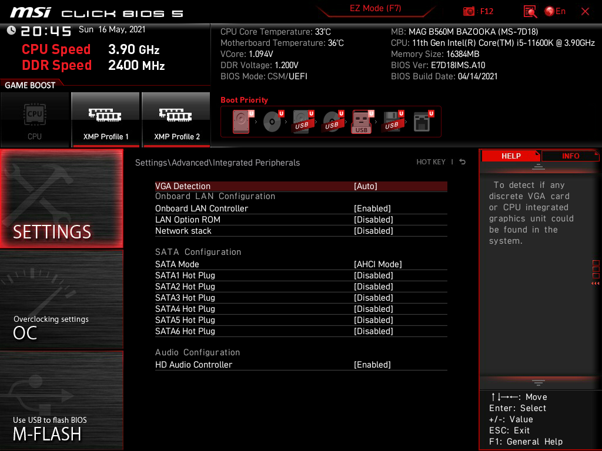Toggle the CPU Game Boost button
The height and width of the screenshot is (451, 602).
tap(35, 120)
